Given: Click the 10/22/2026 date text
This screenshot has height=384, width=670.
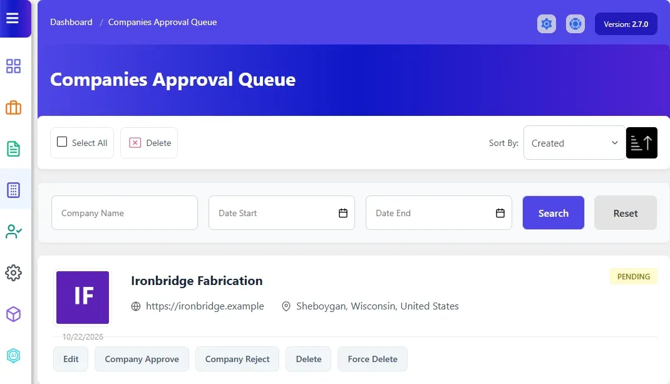Looking at the screenshot, I should pyautogui.click(x=83, y=337).
